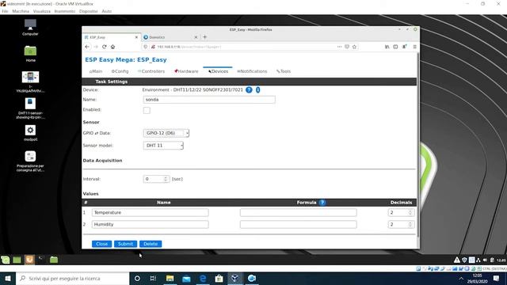Click the Temperature formula field
This screenshot has height=285, width=507.
tap(299, 212)
